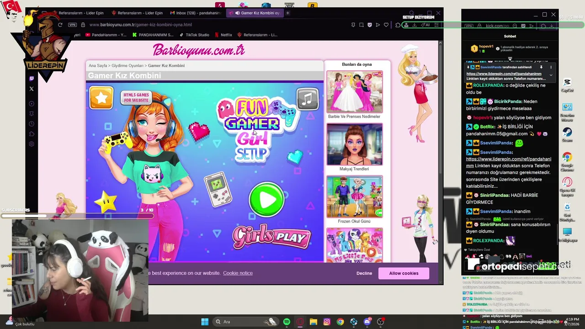585x329 pixels.
Task: Open the pinned liderepin.com link in chat
Action: tap(504, 74)
